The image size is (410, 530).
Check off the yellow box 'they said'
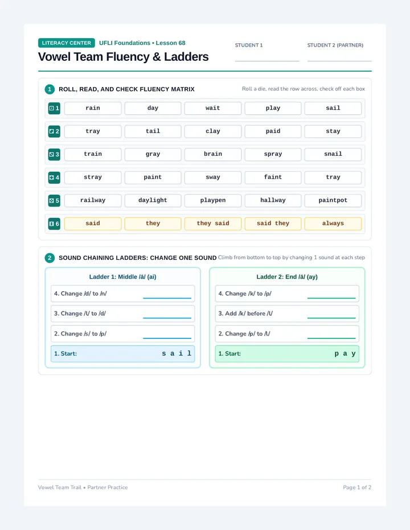click(213, 223)
